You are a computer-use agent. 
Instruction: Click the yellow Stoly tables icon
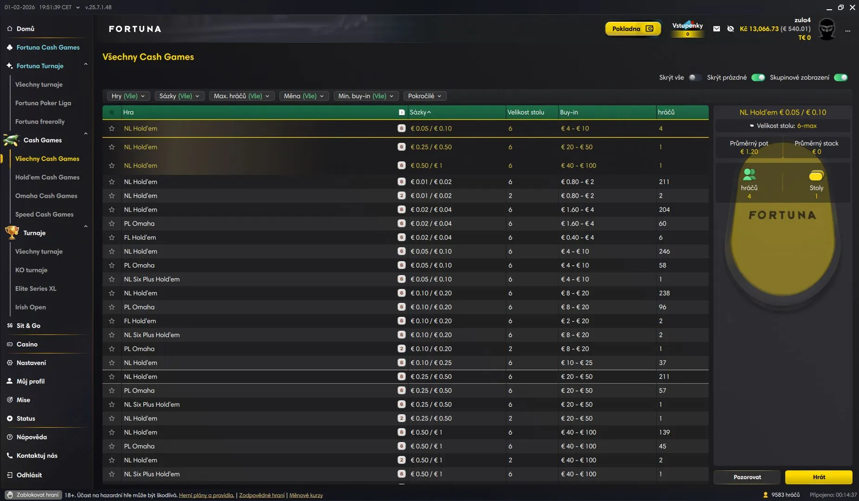tap(816, 175)
